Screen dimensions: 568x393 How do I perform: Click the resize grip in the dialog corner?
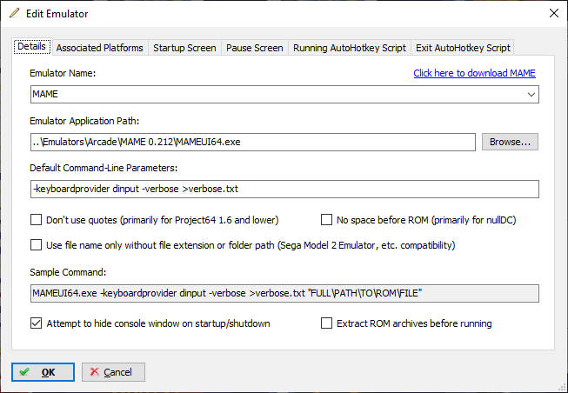[563, 388]
